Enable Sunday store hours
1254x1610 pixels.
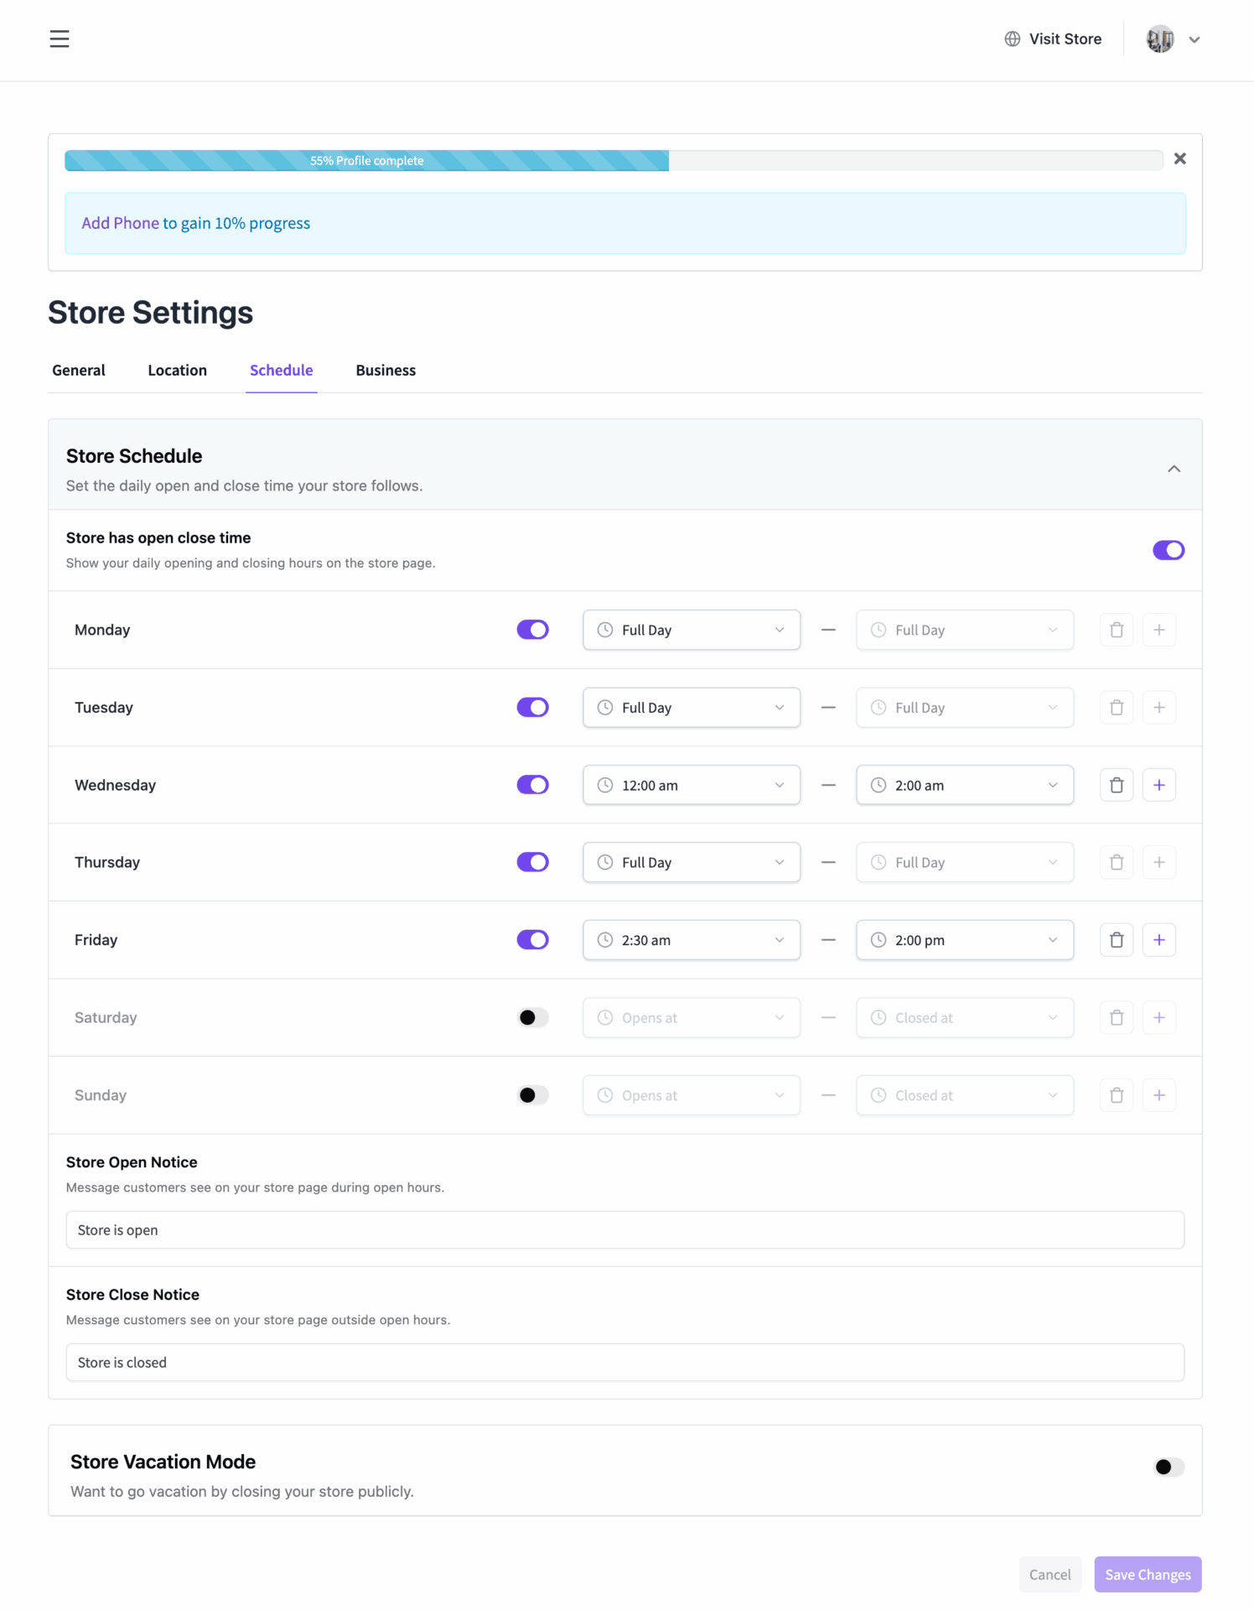(532, 1095)
